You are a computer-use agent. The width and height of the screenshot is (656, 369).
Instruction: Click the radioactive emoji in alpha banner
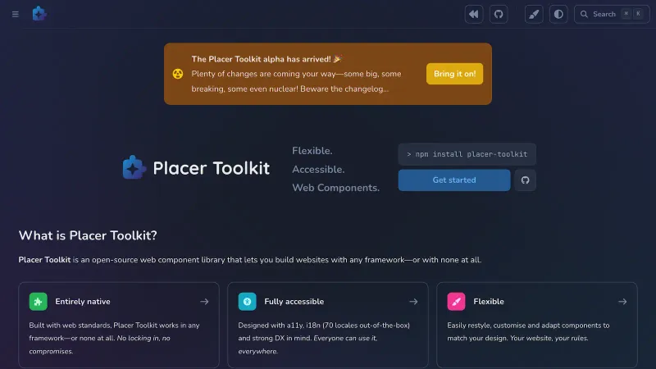point(177,74)
